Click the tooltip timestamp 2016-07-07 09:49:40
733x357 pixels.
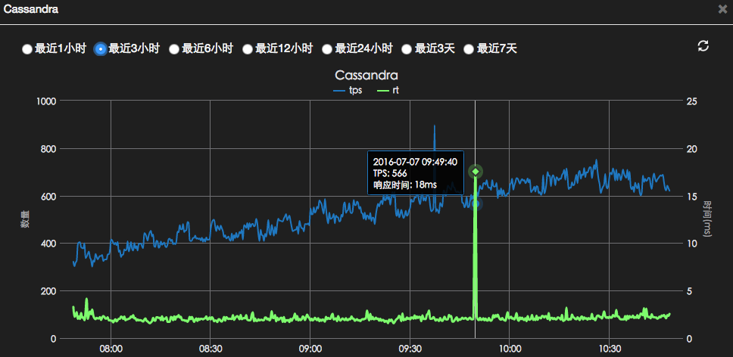pos(415,161)
